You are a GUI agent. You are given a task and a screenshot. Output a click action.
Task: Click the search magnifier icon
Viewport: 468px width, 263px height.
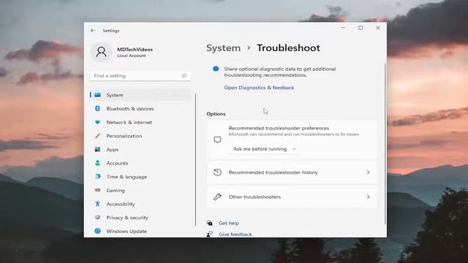(x=184, y=76)
